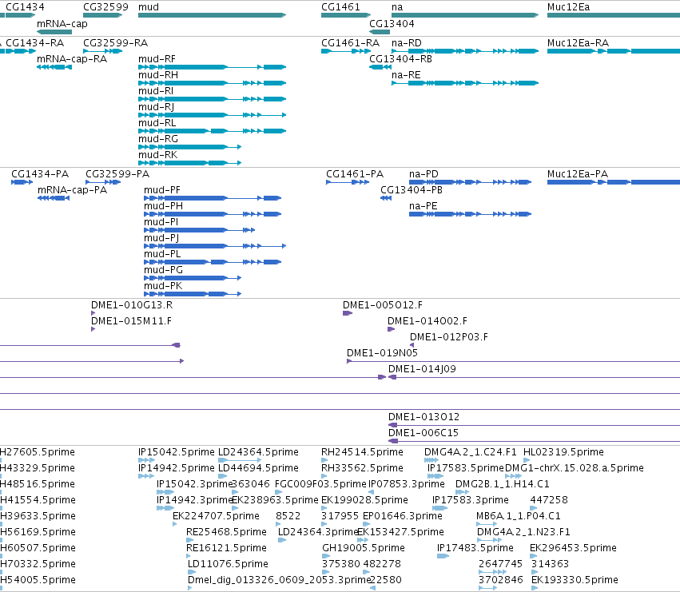Click EST IP15042.5prime
This screenshot has height=592, width=680.
[x=146, y=460]
